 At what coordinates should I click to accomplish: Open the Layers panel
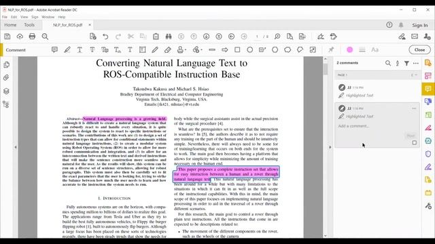click(6, 91)
